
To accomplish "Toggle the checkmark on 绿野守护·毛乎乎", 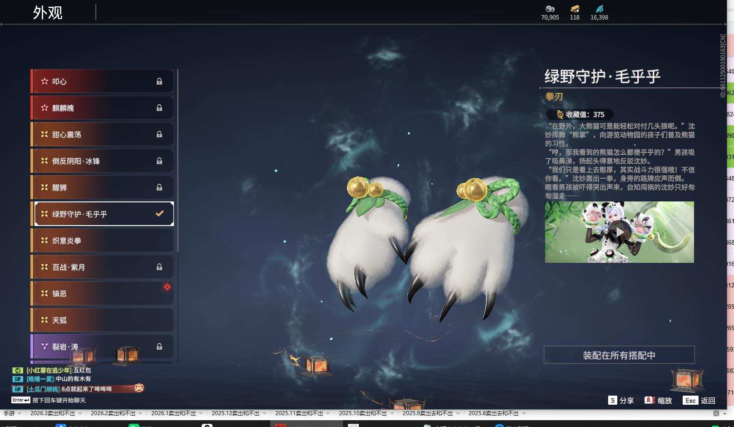I will coord(158,213).
